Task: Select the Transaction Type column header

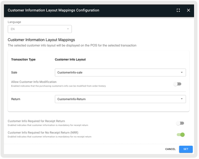Action: pyautogui.click(x=23, y=60)
